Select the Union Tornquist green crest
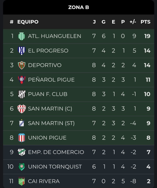 (x=21, y=167)
